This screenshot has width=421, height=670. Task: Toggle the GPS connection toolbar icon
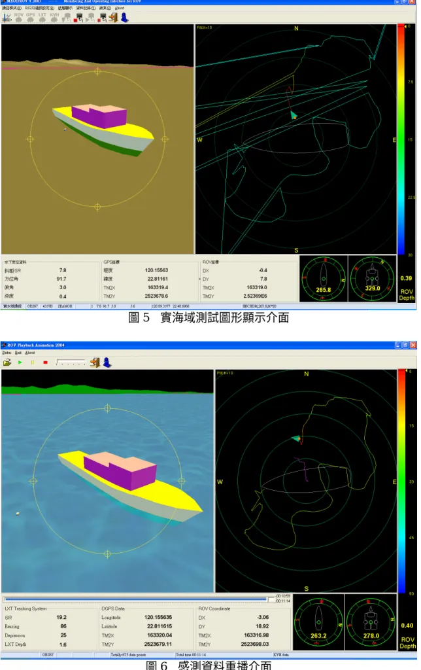[x=30, y=18]
